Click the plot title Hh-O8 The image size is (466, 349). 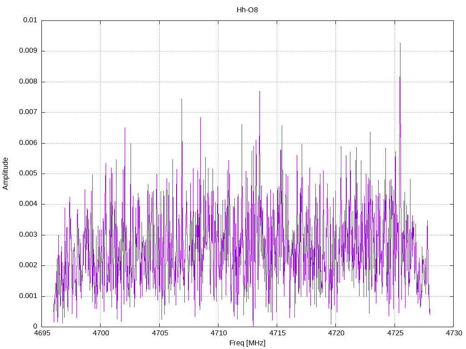247,10
